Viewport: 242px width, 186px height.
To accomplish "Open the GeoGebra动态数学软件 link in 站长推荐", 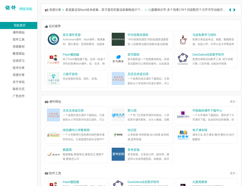I will (x=208, y=55).
